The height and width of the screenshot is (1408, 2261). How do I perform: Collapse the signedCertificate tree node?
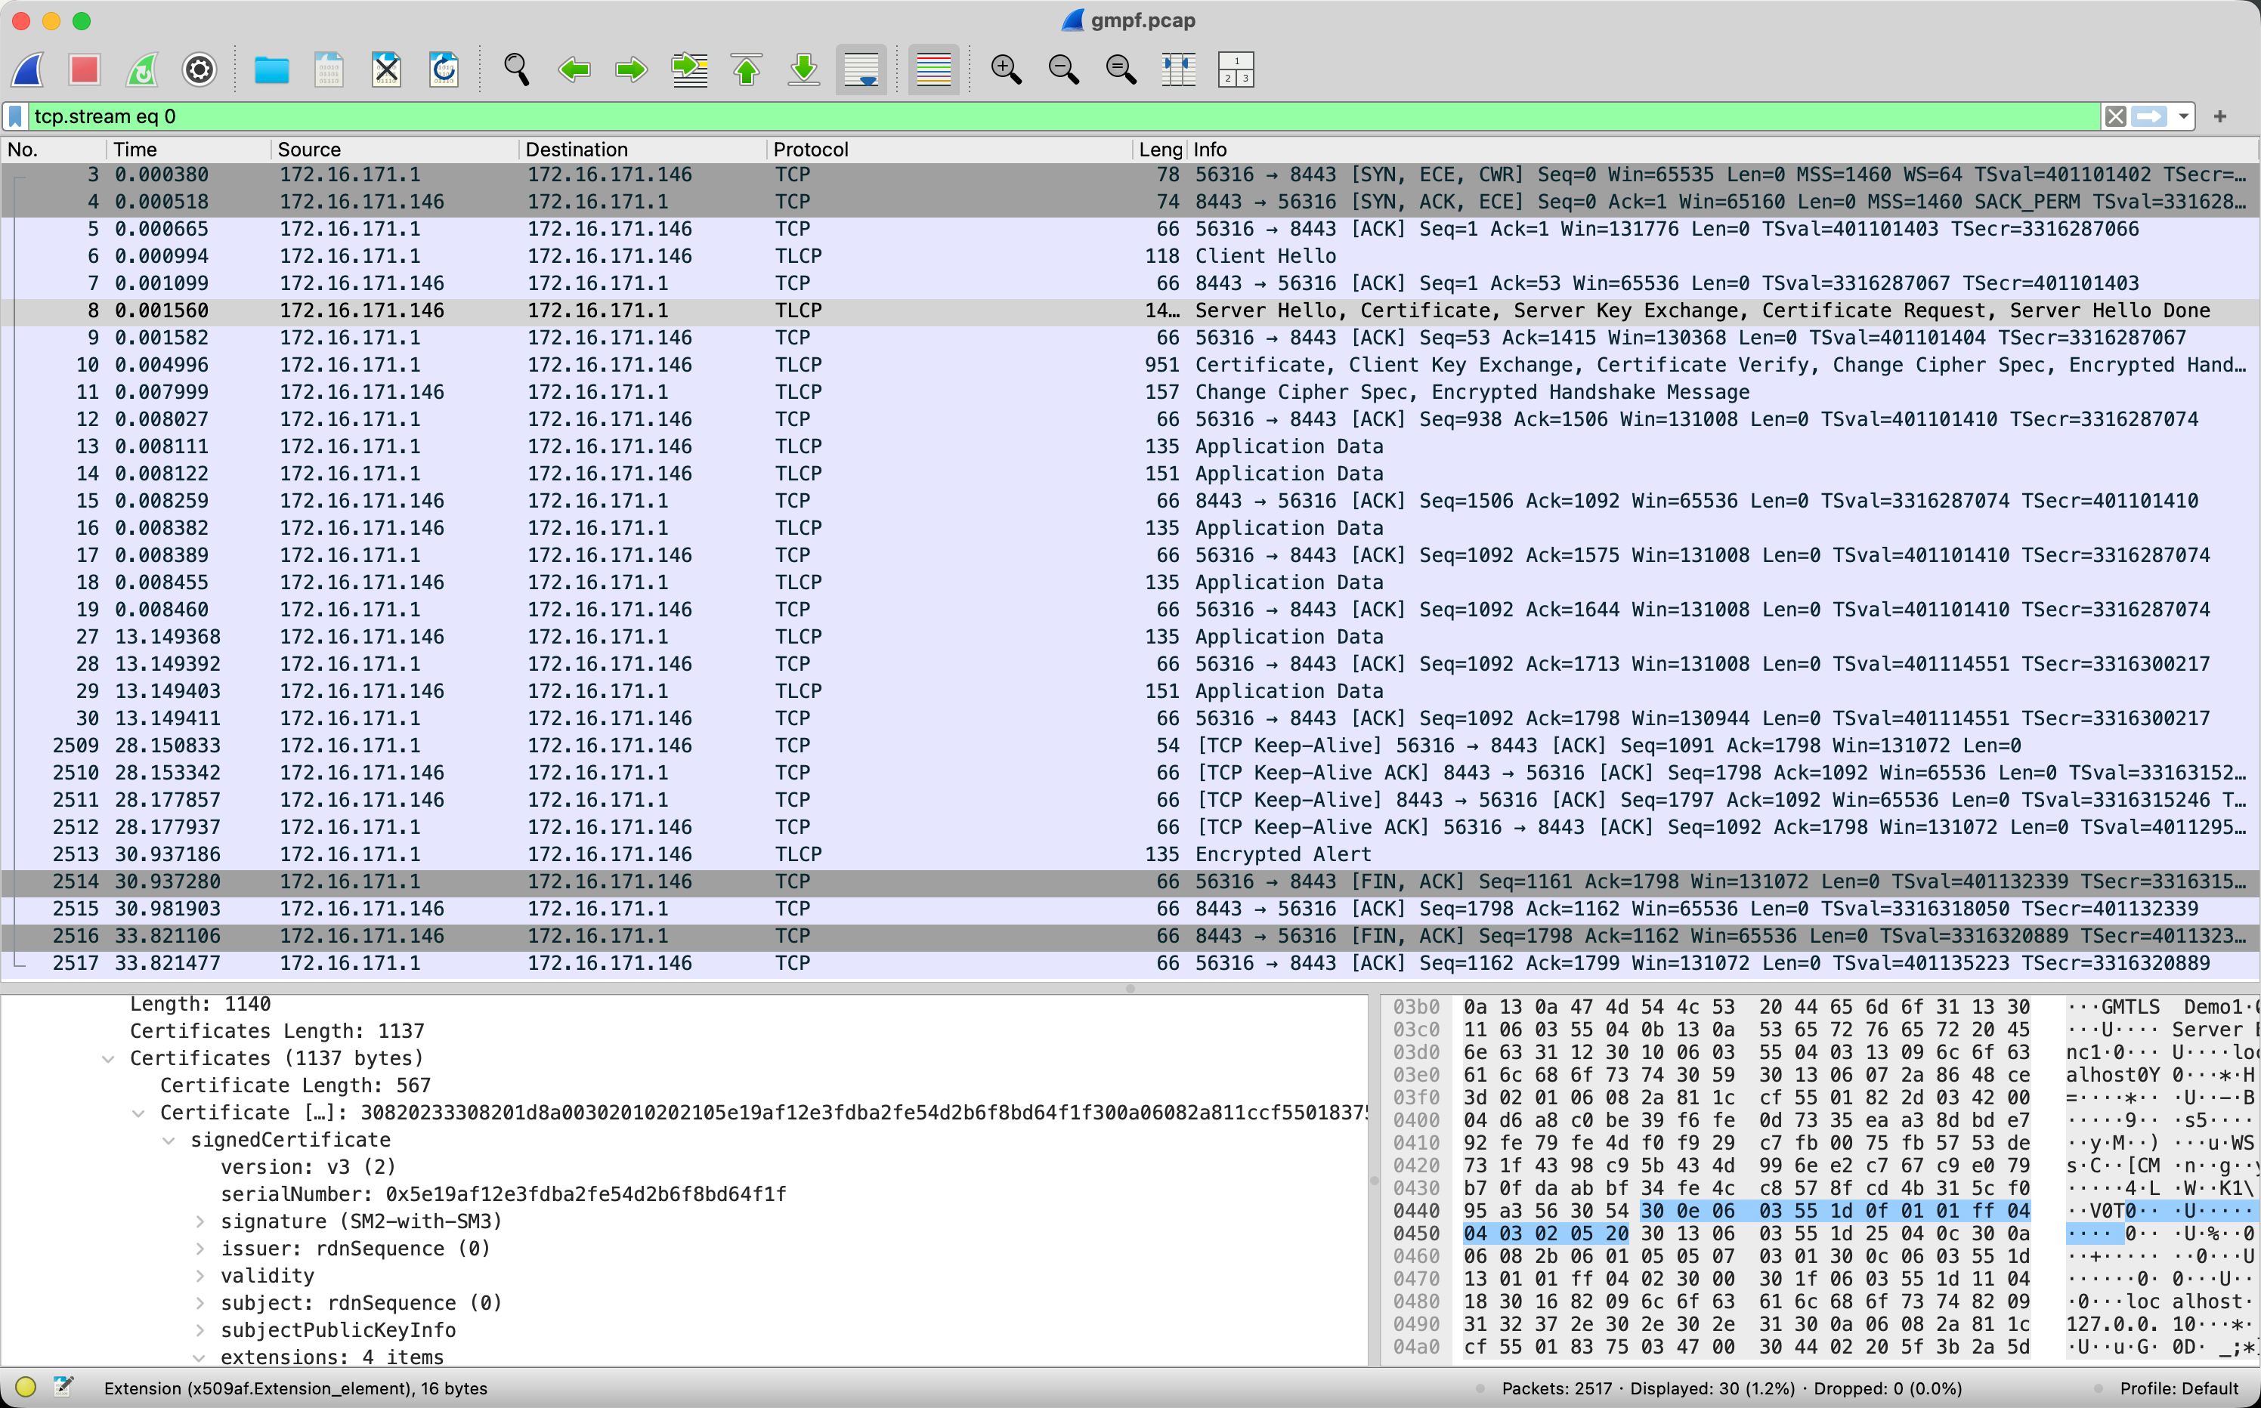tap(169, 1140)
